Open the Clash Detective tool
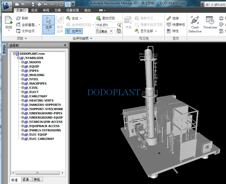 click(195, 24)
